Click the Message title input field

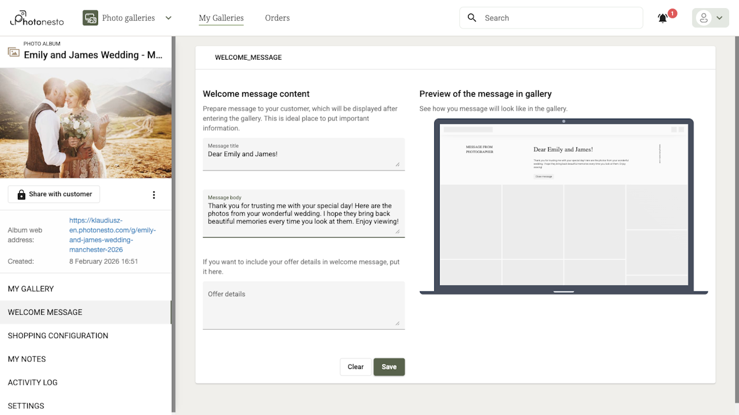point(303,154)
